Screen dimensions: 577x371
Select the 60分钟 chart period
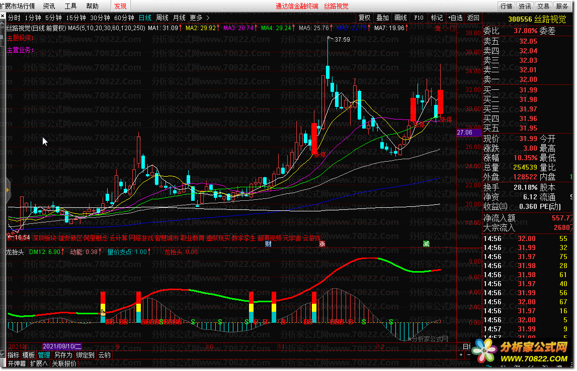click(x=124, y=18)
